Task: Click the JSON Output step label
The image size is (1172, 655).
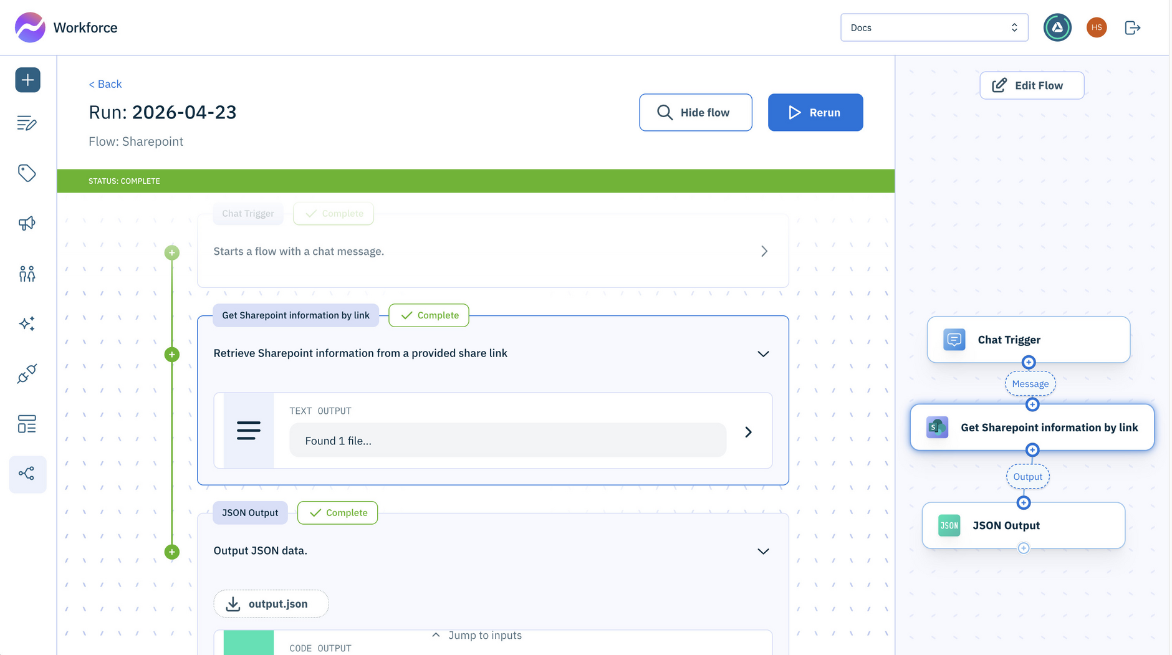Action: click(x=250, y=513)
